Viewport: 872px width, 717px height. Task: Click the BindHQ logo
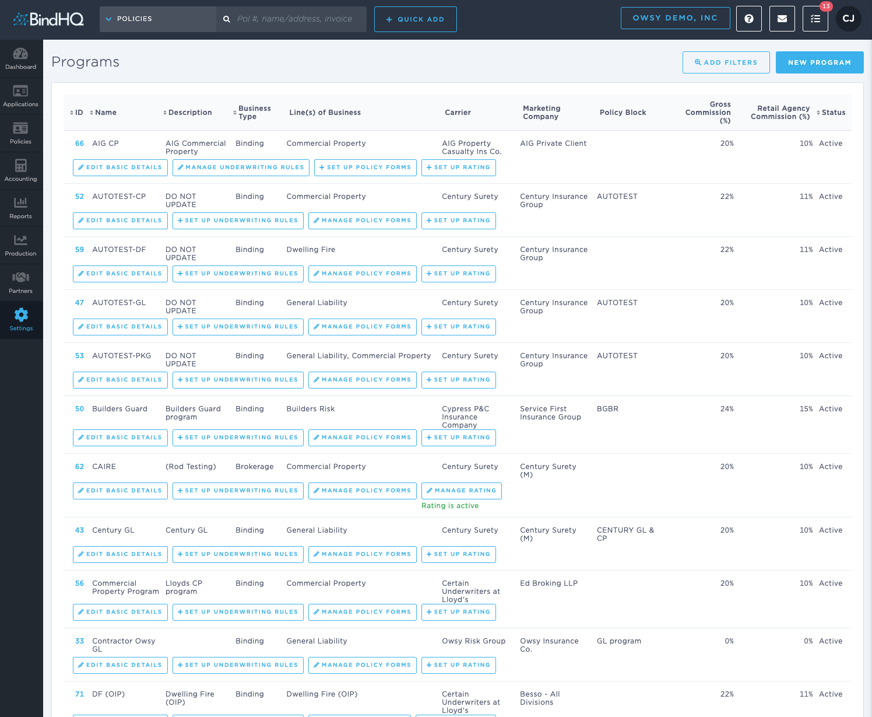tap(48, 19)
